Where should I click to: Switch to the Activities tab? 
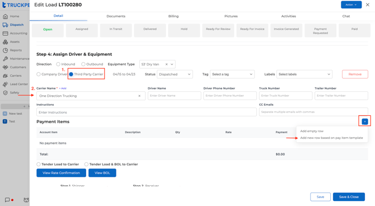[288, 16]
